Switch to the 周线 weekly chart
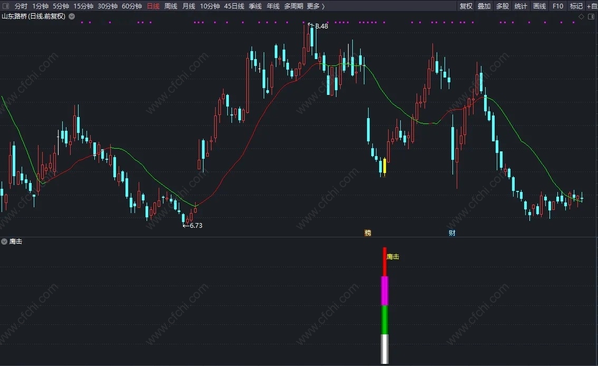This screenshot has height=366, width=598. (x=171, y=6)
